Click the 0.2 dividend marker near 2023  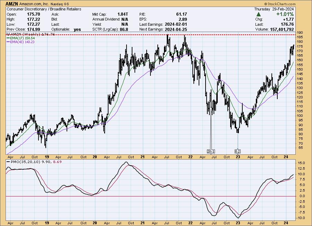pyautogui.click(x=237, y=151)
